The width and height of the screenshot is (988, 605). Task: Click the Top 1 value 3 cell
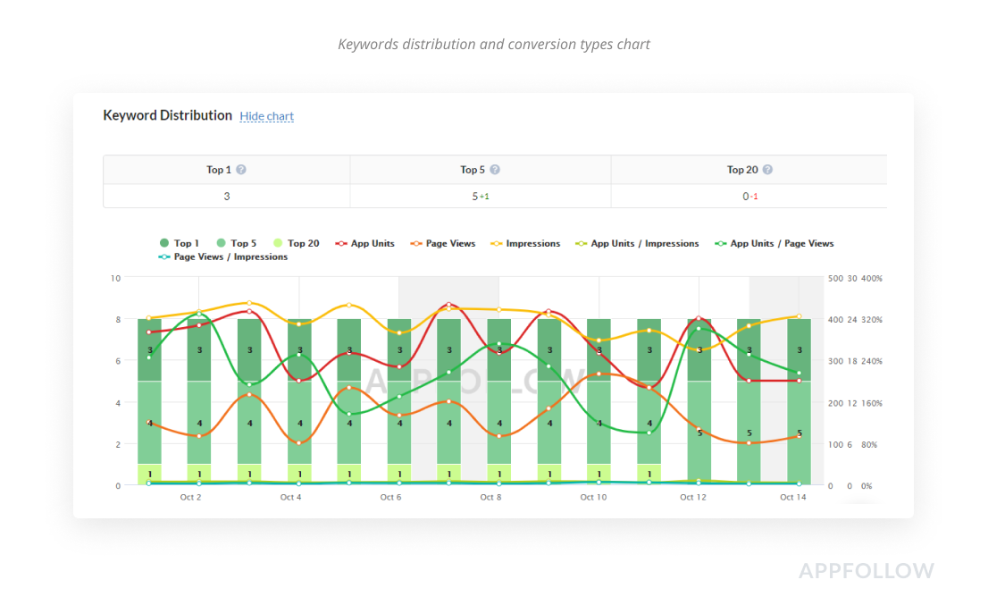coord(226,196)
